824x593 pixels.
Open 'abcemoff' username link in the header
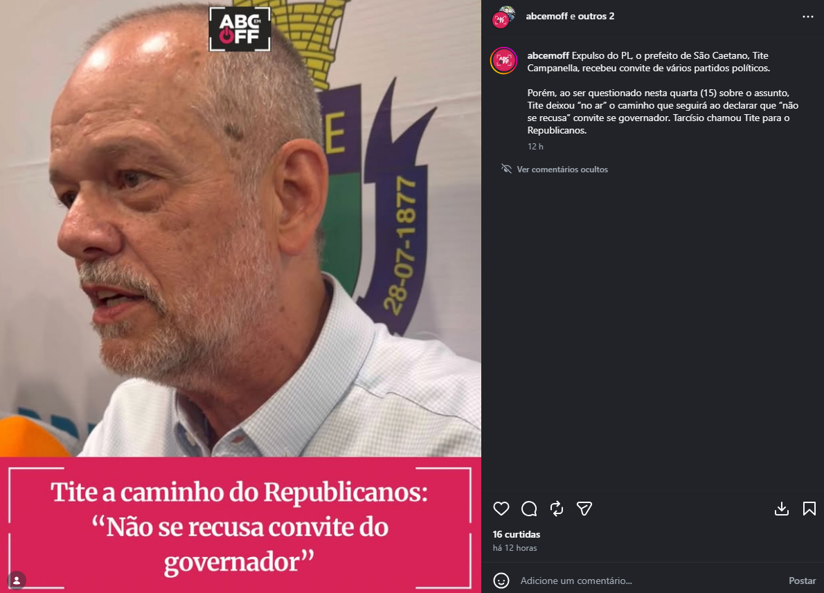click(x=546, y=17)
